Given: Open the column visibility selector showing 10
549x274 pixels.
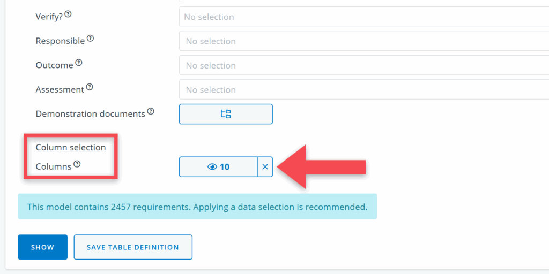Looking at the screenshot, I should 218,167.
